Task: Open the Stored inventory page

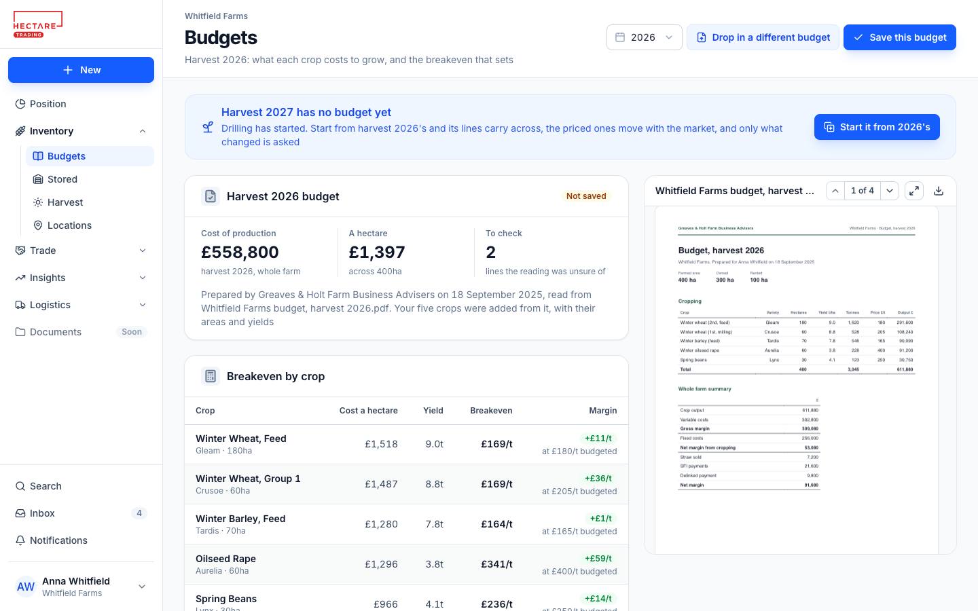Action: pyautogui.click(x=90, y=179)
